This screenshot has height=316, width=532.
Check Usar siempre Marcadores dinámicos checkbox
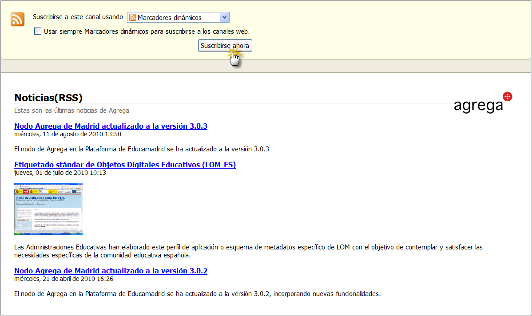38,31
